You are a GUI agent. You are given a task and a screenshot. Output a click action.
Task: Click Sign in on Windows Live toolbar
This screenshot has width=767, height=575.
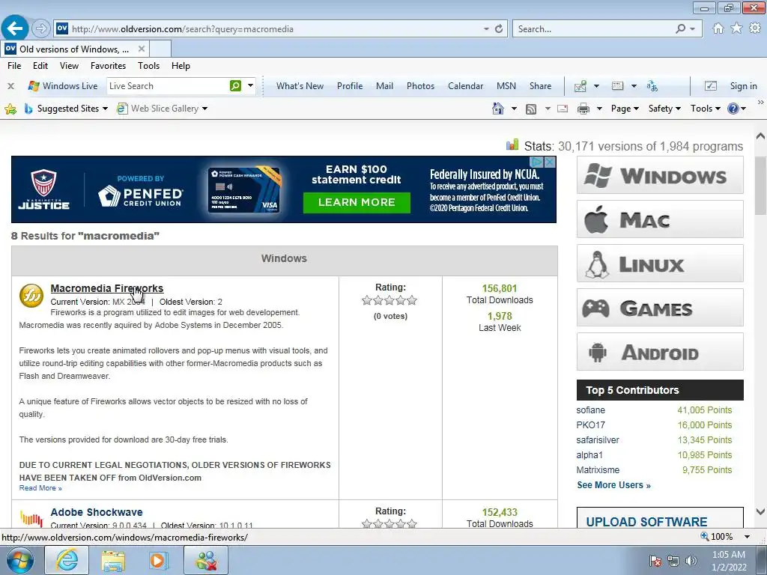point(743,86)
